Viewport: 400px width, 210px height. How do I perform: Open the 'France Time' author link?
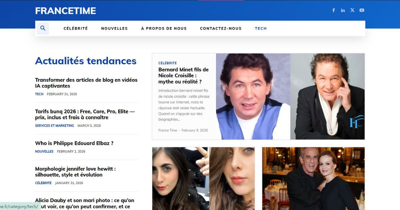[x=168, y=130]
